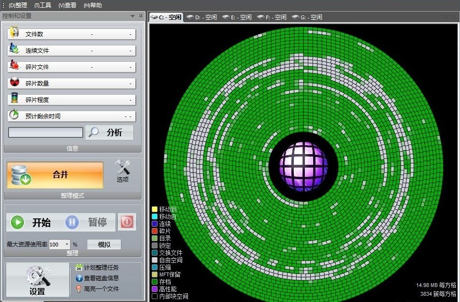点击查看磁盘信息的信息图标
Screen dimensions: 460x302
tap(78, 277)
